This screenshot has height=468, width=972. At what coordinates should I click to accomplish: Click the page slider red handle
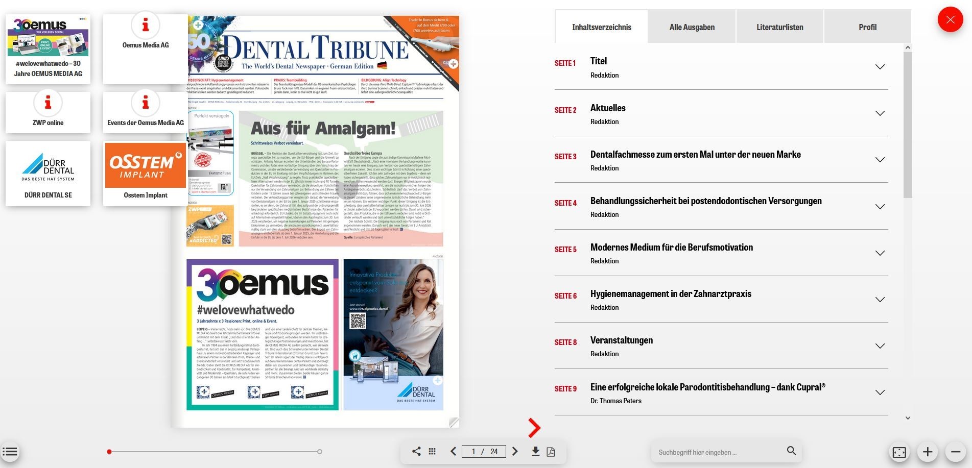coord(109,452)
